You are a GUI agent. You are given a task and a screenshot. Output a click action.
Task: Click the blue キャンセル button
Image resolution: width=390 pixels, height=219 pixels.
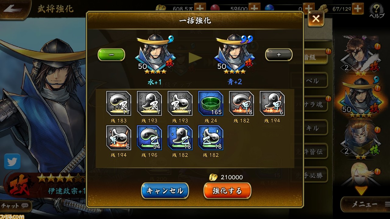pos(165,191)
